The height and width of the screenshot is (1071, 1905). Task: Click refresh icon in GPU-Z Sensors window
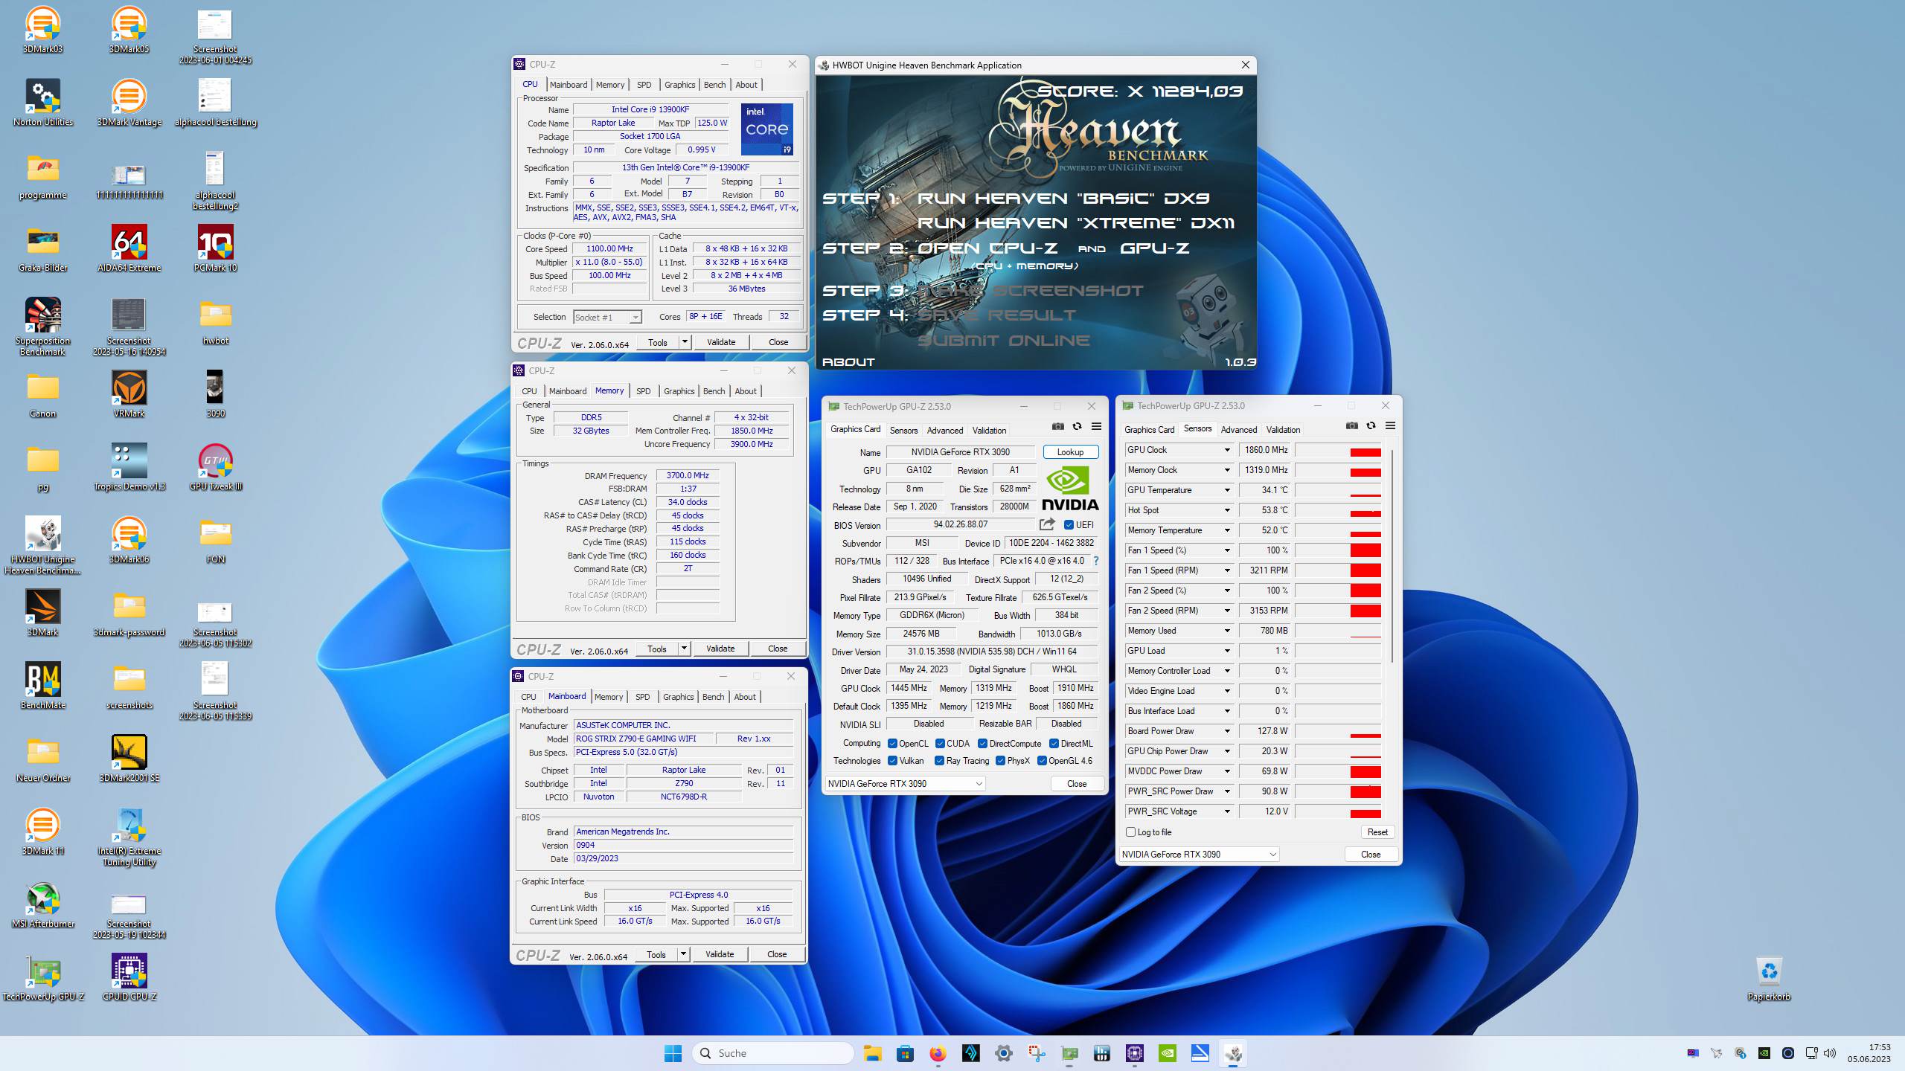coord(1371,425)
